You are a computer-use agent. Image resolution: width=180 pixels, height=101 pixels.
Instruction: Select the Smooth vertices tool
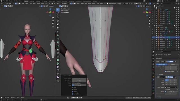[58, 67]
